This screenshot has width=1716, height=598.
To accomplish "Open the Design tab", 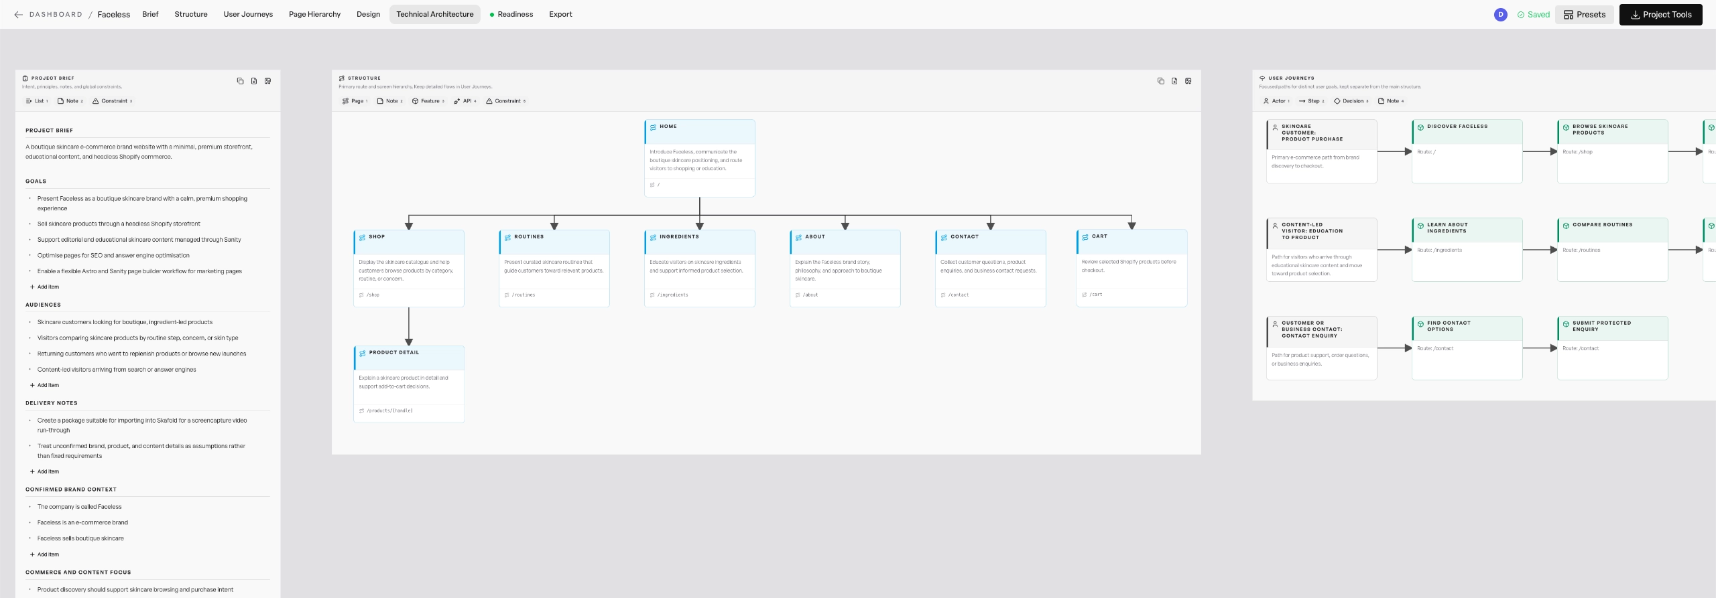I will [368, 14].
